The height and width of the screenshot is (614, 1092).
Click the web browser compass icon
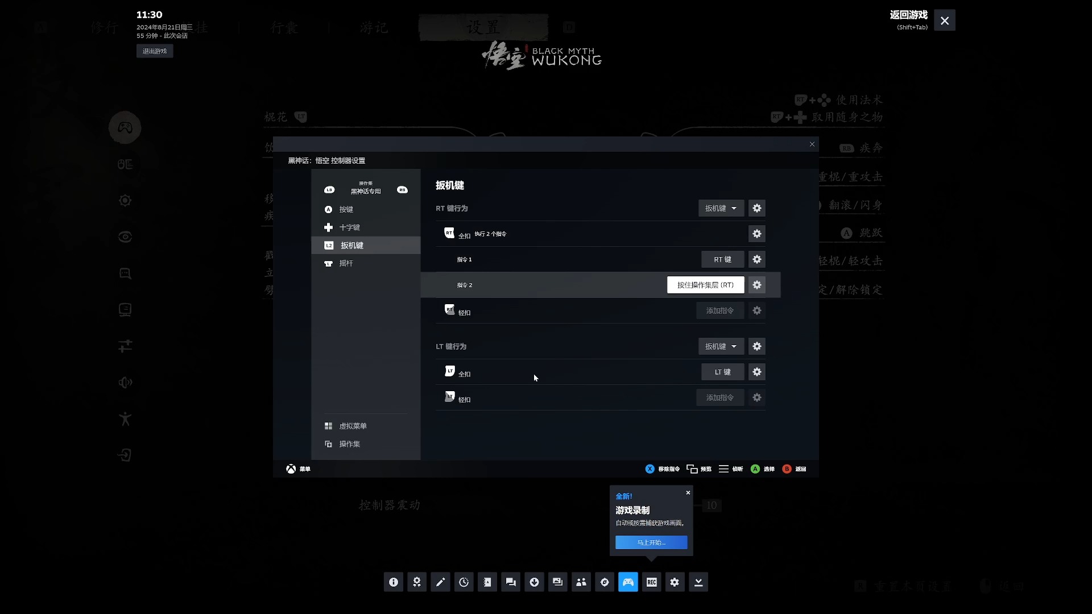tap(605, 582)
